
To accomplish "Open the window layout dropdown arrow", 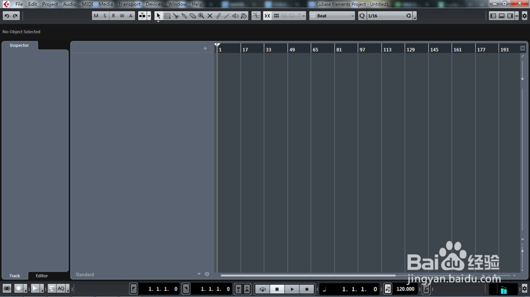I will click(x=517, y=16).
